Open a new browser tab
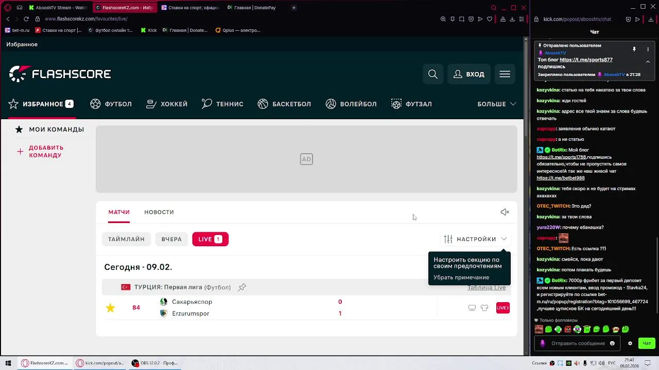The width and height of the screenshot is (659, 370). pyautogui.click(x=294, y=8)
